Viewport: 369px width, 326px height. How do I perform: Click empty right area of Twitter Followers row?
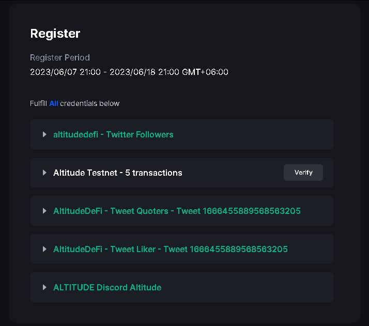(x=258, y=134)
